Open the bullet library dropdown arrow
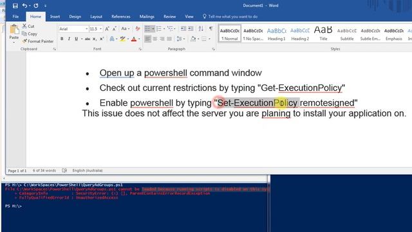The image size is (412, 232). point(153,28)
